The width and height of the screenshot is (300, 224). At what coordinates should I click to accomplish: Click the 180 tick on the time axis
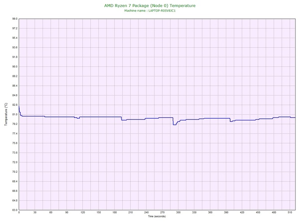[x=115, y=212]
